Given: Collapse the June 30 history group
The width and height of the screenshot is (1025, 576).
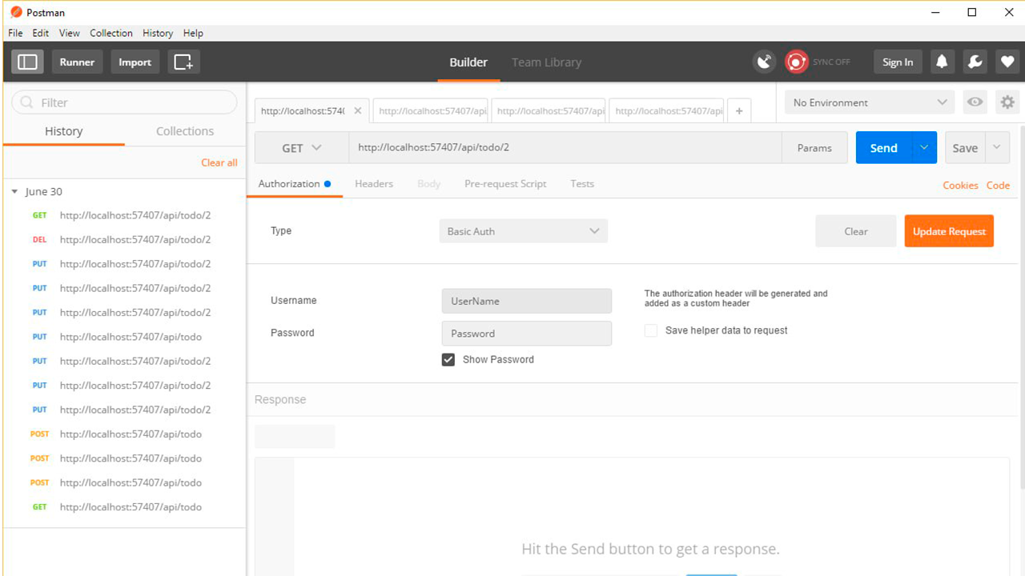Looking at the screenshot, I should (14, 192).
